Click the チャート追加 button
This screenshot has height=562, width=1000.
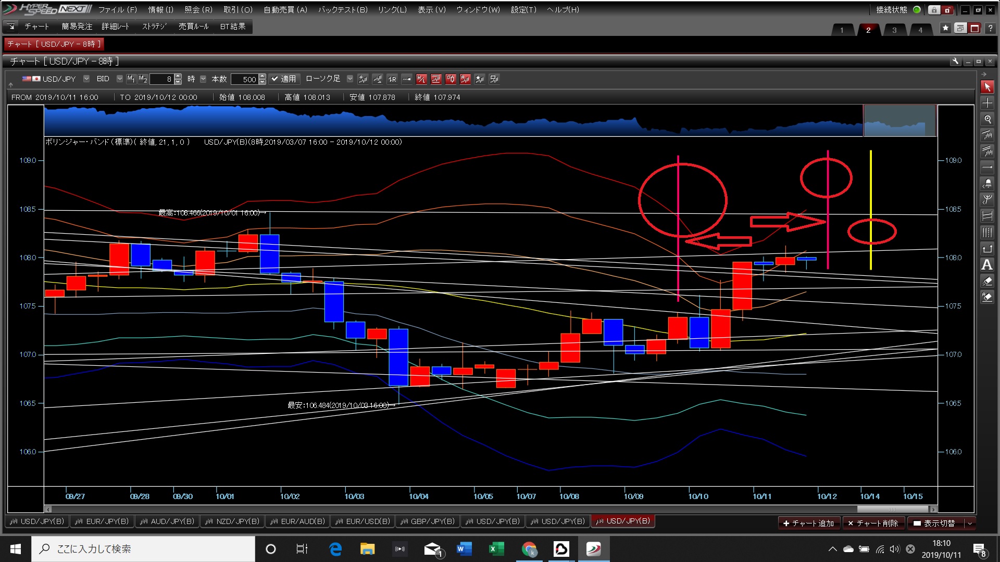click(809, 523)
